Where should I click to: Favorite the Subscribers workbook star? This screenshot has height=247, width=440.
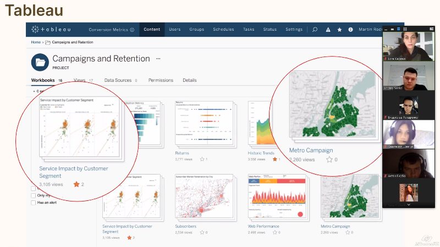click(202, 232)
